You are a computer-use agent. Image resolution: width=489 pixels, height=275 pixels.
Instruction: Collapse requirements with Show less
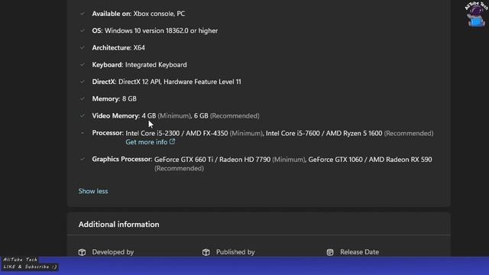(93, 191)
